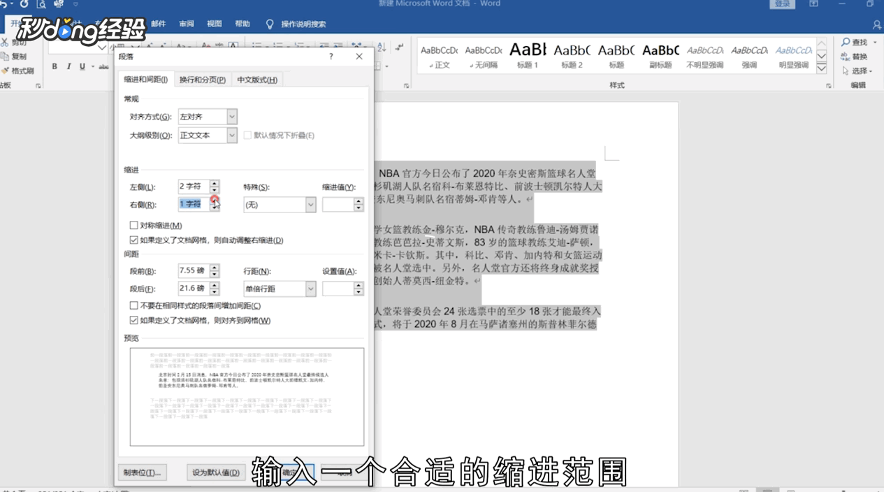Toggle snap to grid (对齐到网格) checkbox
Screen dimensions: 884x492
click(x=134, y=320)
